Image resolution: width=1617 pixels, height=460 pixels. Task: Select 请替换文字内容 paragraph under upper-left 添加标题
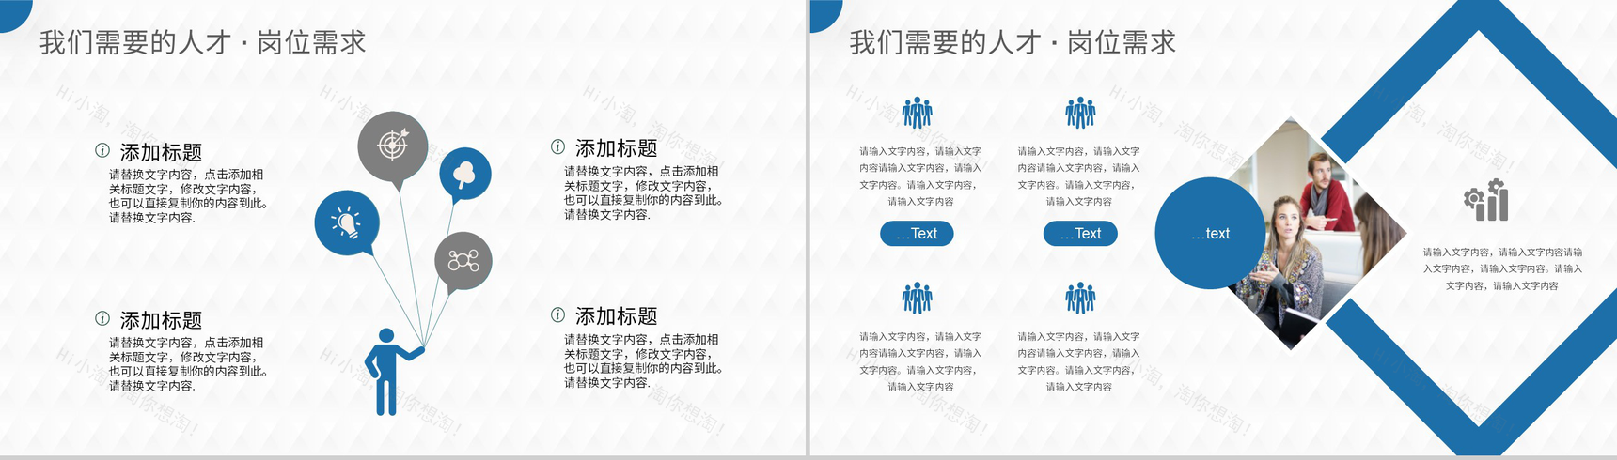[x=188, y=196]
